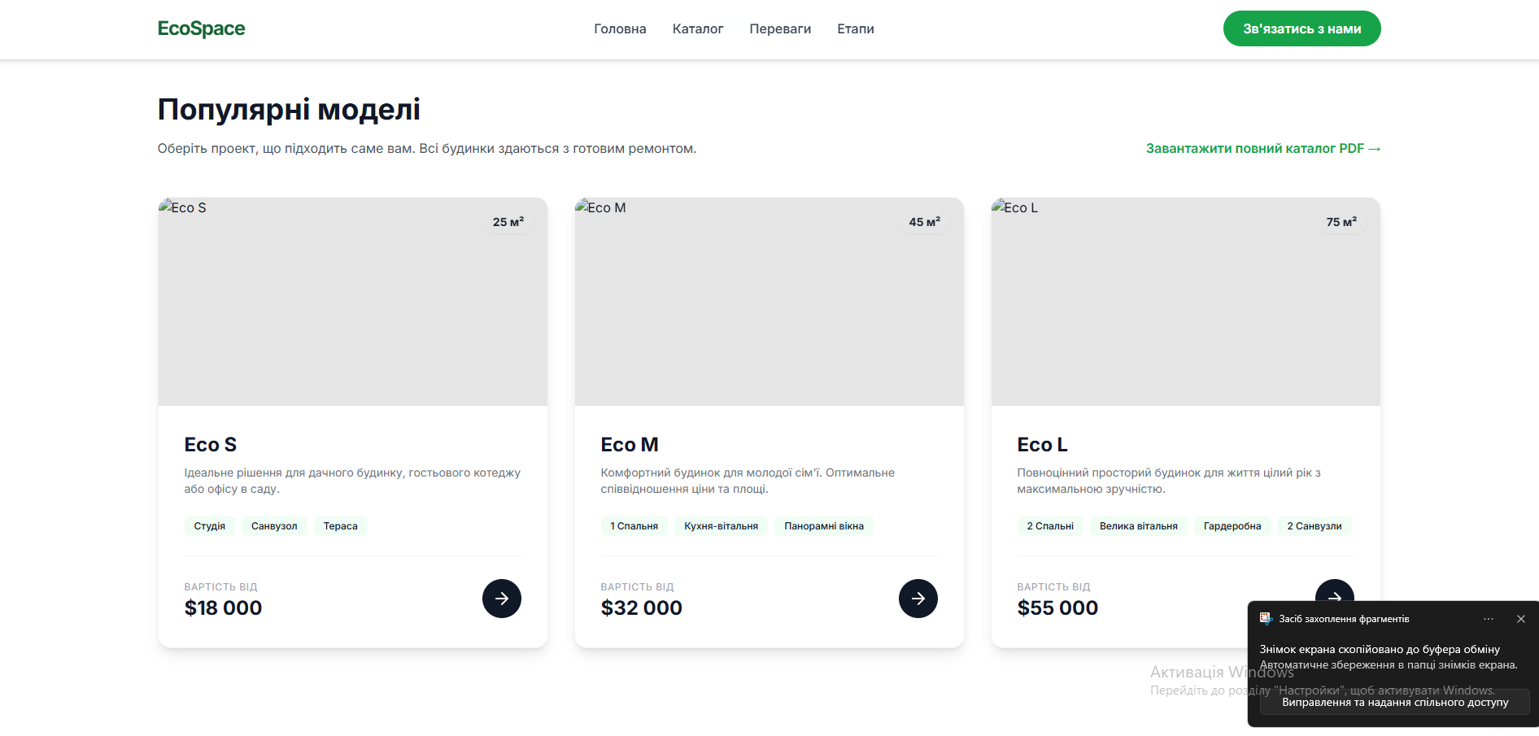Close the Snipping Tool notification
The width and height of the screenshot is (1539, 736).
click(1521, 619)
